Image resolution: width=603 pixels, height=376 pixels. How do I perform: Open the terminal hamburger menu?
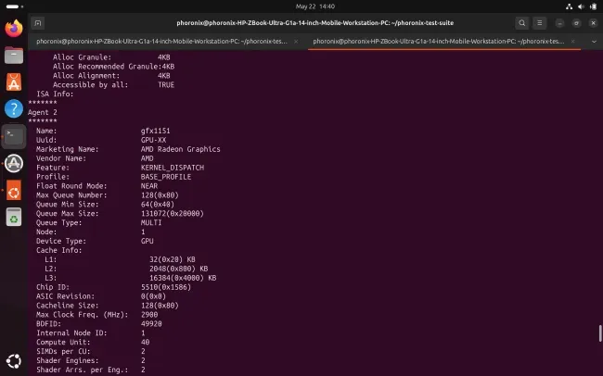540,23
